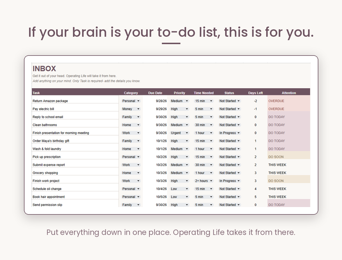
Task: Open 2+ hours dropdown for Finish work project
Action: click(204, 181)
